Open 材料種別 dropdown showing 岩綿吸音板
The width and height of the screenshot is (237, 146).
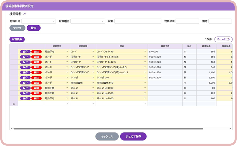click(x=93, y=83)
